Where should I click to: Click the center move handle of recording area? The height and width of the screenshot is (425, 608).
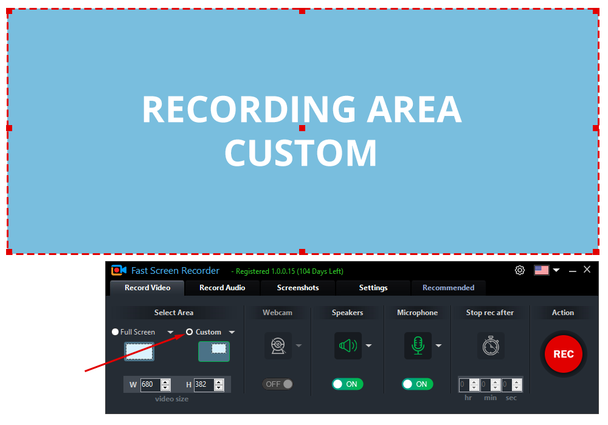point(302,128)
